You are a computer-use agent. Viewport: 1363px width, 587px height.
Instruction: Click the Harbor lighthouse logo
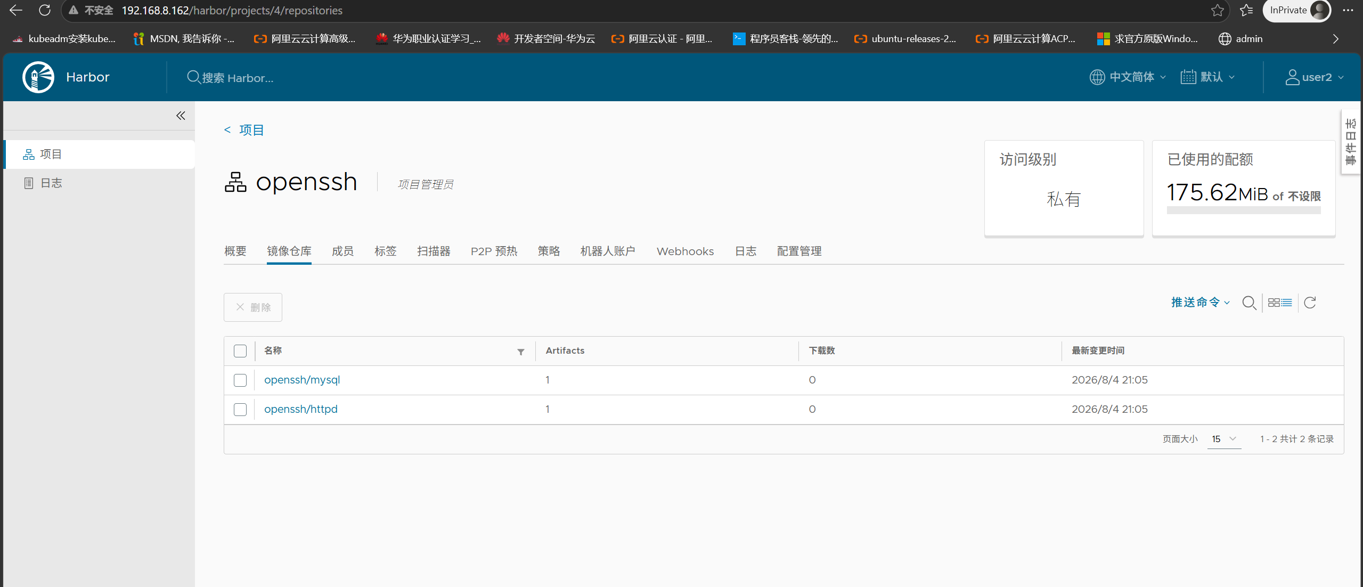(38, 77)
